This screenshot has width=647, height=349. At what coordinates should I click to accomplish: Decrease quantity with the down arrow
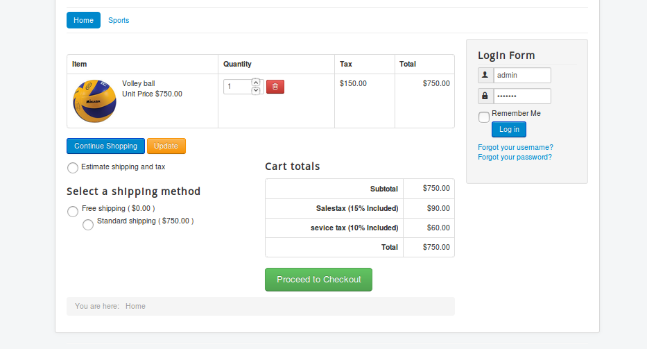[256, 91]
